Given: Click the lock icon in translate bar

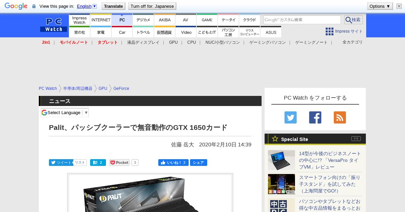Looking at the screenshot, I should [x=34, y=6].
